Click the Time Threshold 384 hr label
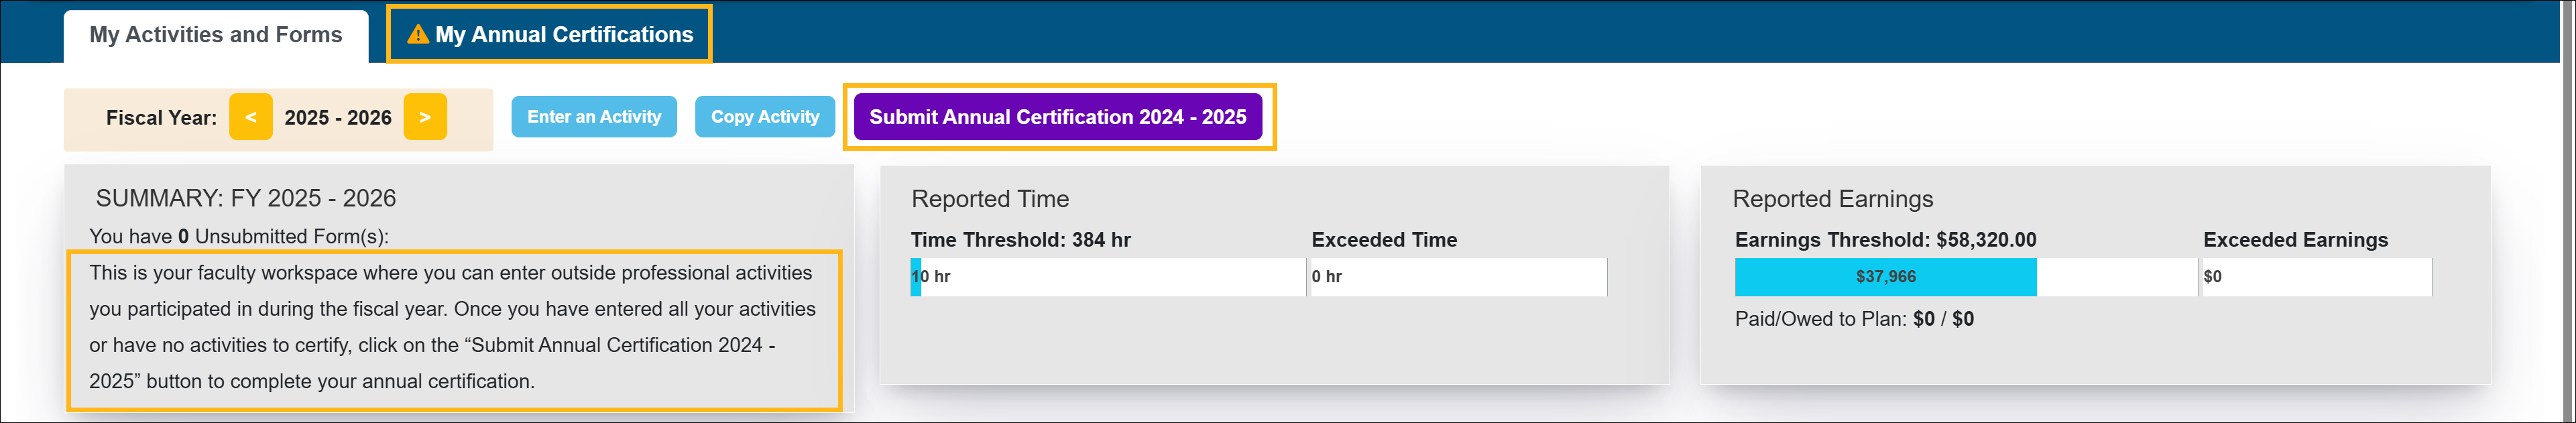 pos(1020,240)
